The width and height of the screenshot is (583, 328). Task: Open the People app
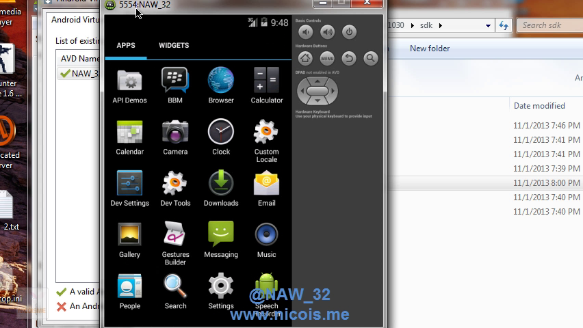[129, 291]
